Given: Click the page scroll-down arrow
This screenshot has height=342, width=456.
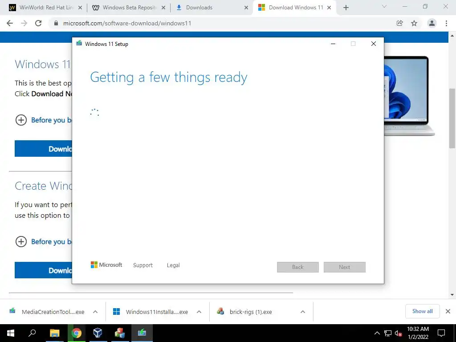Looking at the screenshot, I should point(452,295).
